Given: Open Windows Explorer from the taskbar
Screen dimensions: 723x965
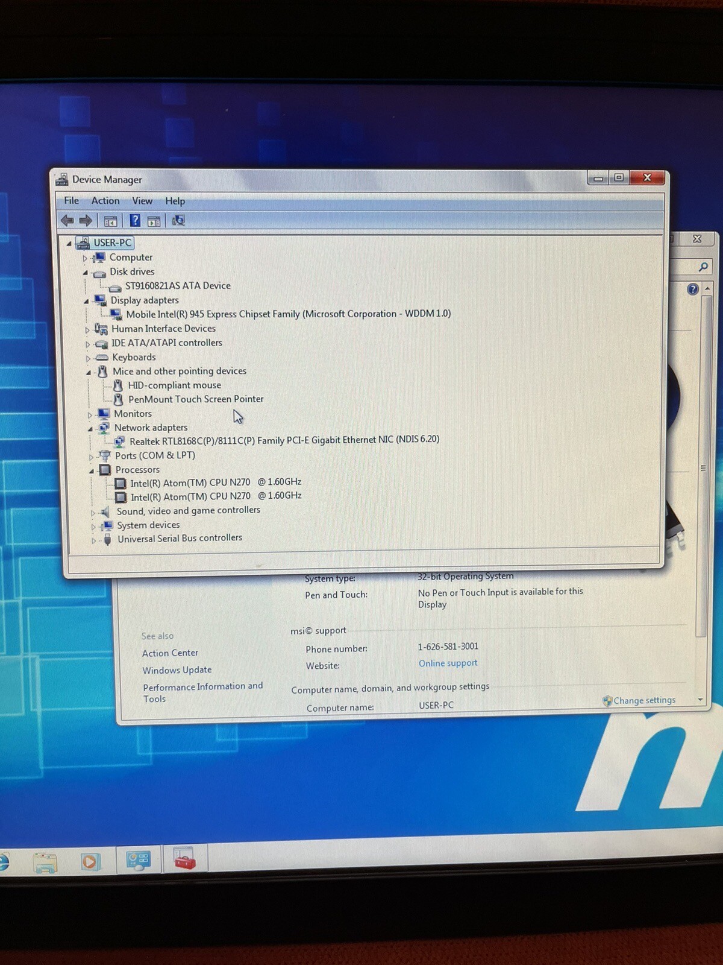Looking at the screenshot, I should pos(45,863).
